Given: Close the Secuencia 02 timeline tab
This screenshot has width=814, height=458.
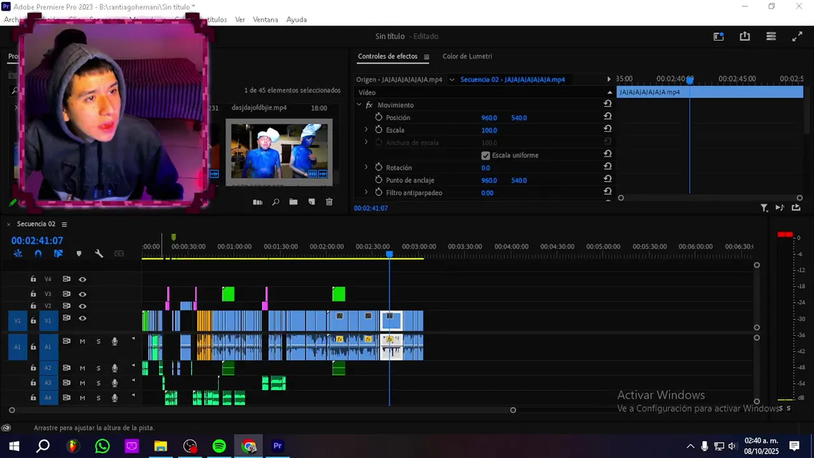Looking at the screenshot, I should pos(9,224).
